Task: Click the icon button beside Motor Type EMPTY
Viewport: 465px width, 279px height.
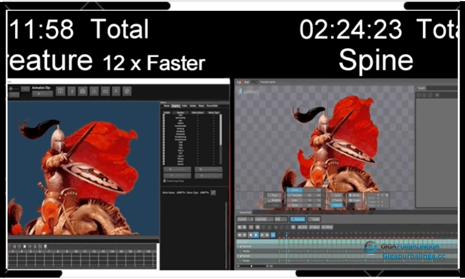Action: coord(213,193)
